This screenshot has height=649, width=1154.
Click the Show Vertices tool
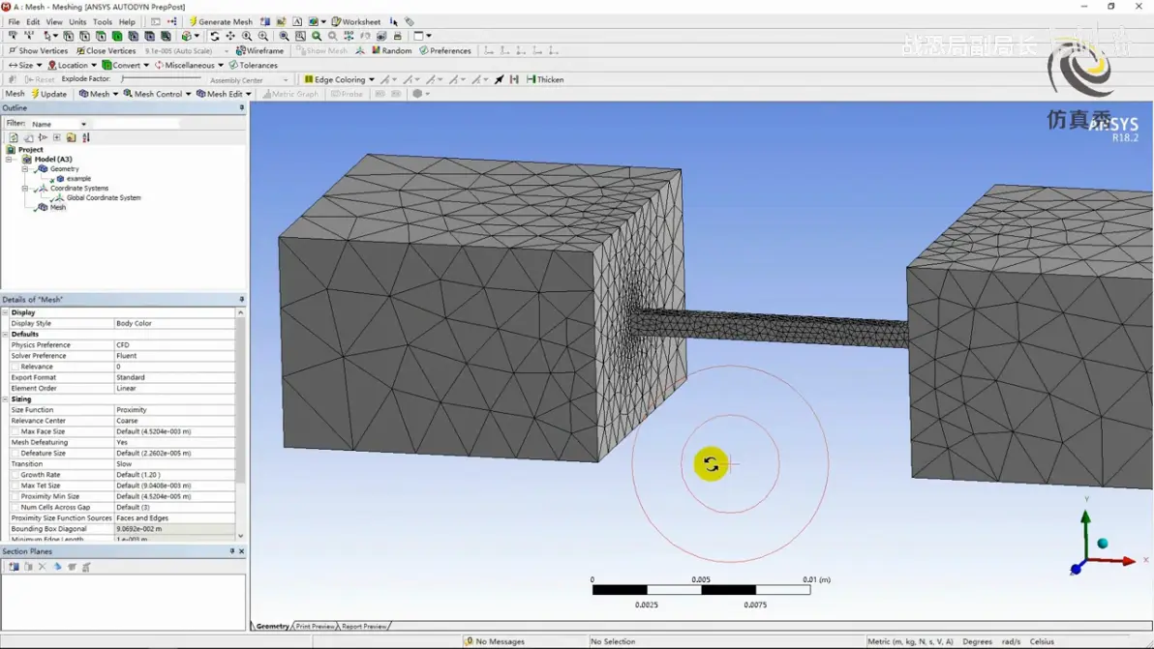point(38,50)
